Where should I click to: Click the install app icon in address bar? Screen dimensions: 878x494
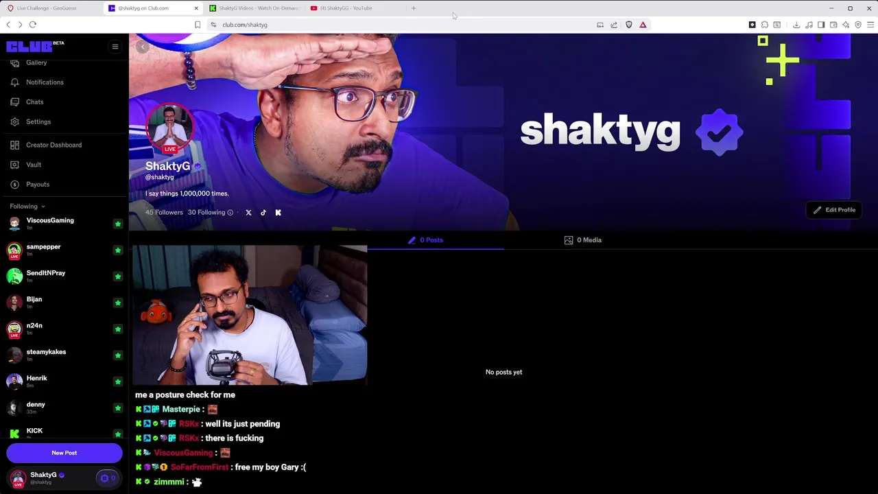tap(600, 25)
